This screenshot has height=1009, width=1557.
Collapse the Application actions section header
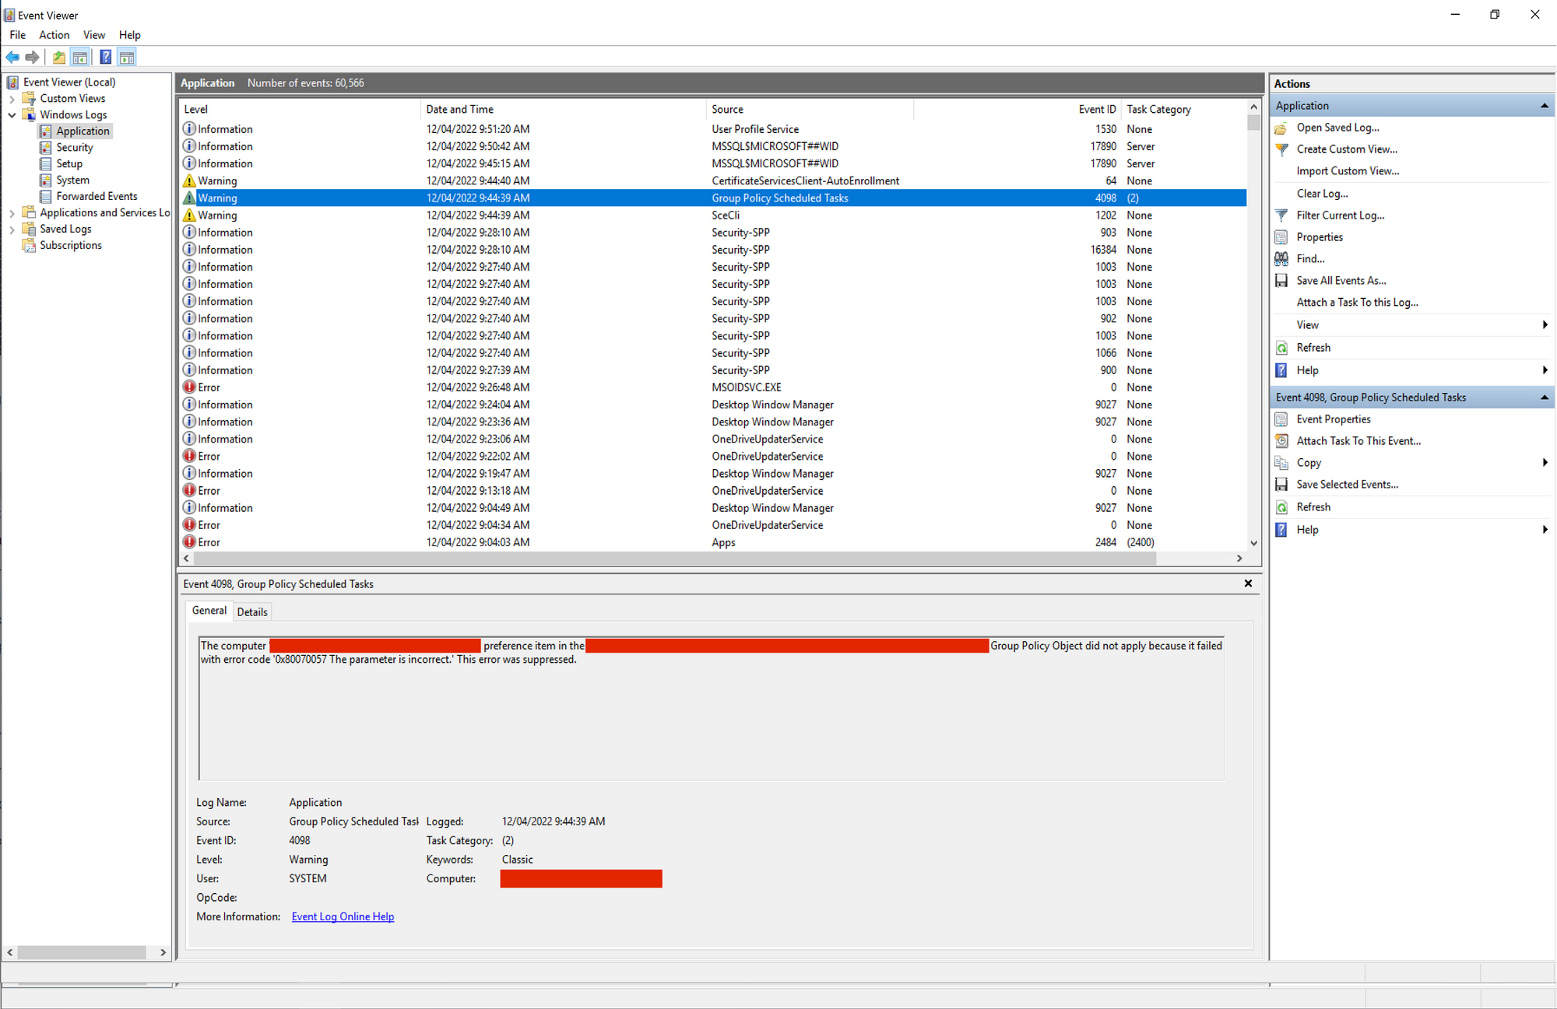(1544, 106)
